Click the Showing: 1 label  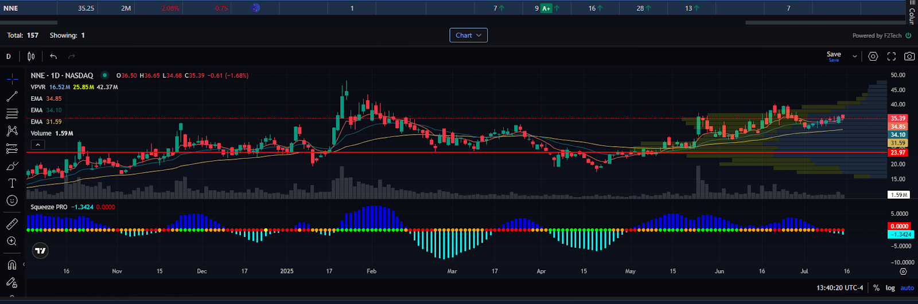click(x=67, y=35)
